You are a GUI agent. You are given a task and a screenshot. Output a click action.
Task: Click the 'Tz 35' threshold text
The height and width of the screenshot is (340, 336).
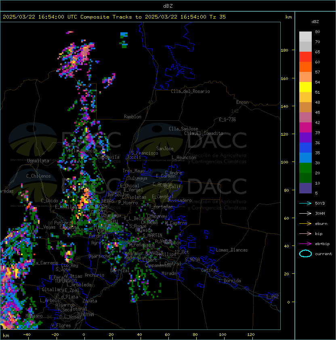pyautogui.click(x=218, y=17)
